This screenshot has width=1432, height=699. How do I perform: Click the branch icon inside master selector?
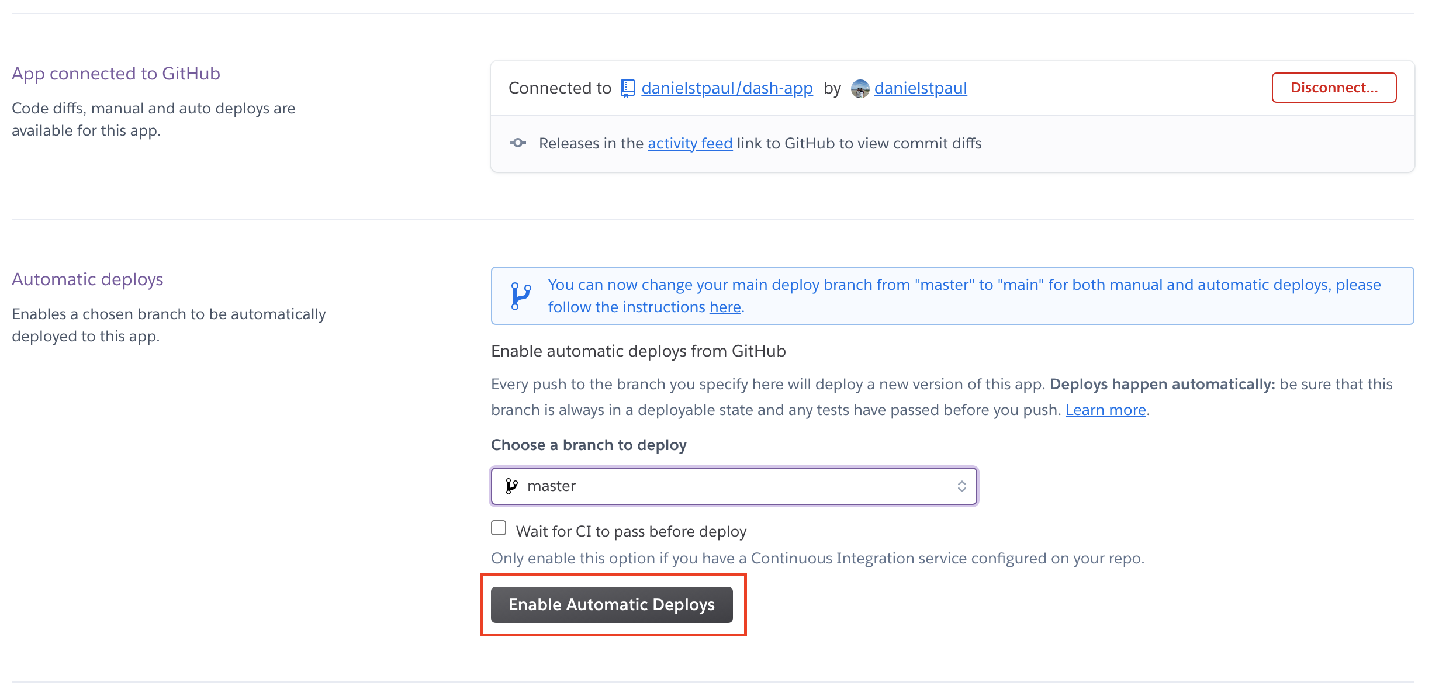pos(512,486)
